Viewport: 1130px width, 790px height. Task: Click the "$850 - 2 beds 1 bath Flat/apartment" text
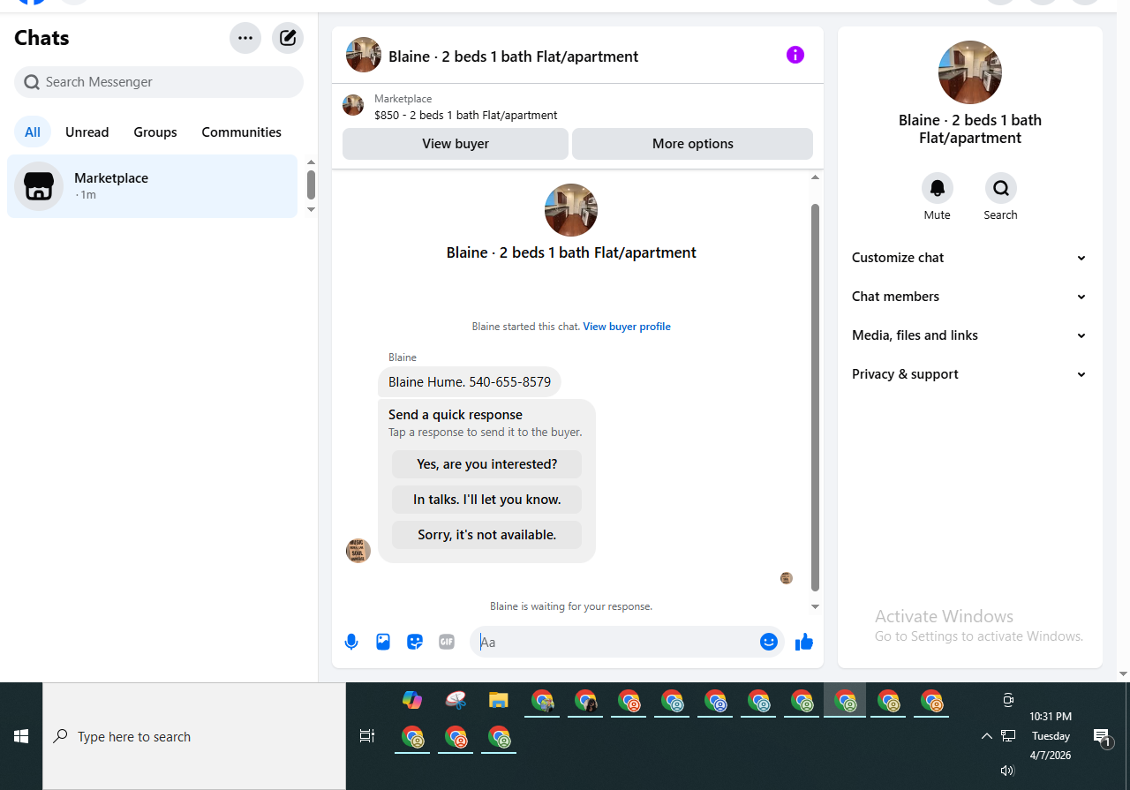[x=466, y=115]
